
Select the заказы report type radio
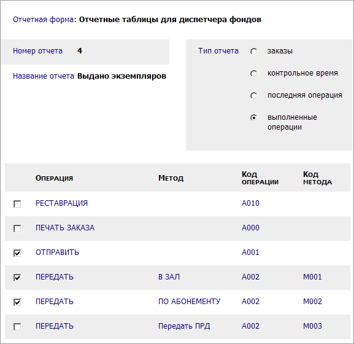(x=253, y=52)
